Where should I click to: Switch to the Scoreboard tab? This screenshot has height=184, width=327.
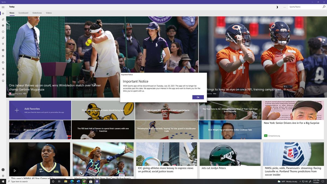pos(23,13)
